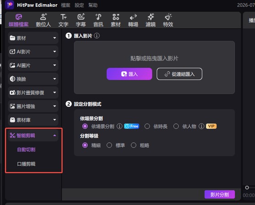
Task: Open the 媒體檔案 media tab
Action: tap(19, 20)
